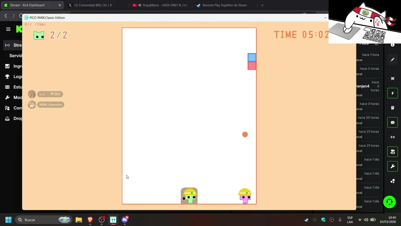Click the red block in game
Screen dimensions: 401x226
point(252,66)
